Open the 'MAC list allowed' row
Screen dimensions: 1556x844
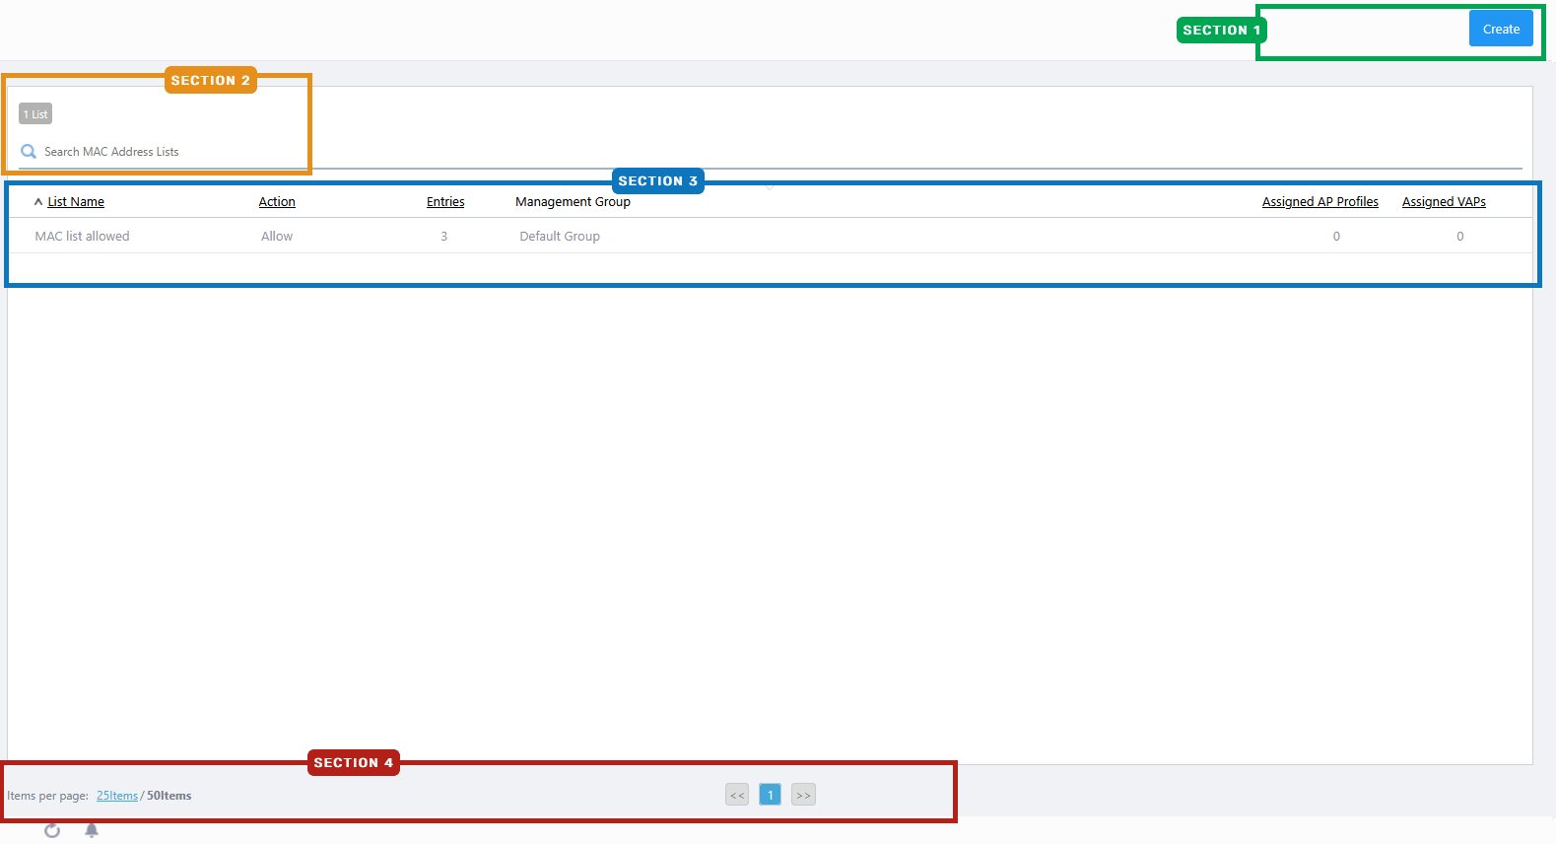coord(83,237)
